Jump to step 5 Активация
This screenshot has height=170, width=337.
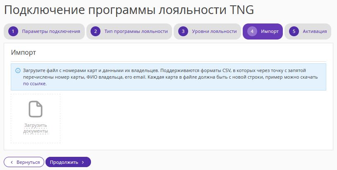pyautogui.click(x=308, y=31)
